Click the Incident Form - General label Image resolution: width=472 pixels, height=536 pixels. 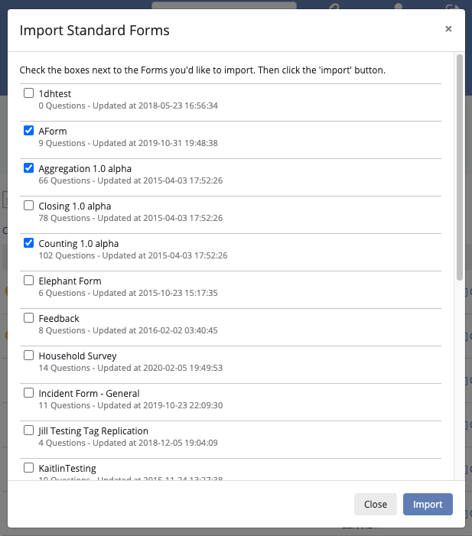point(89,394)
